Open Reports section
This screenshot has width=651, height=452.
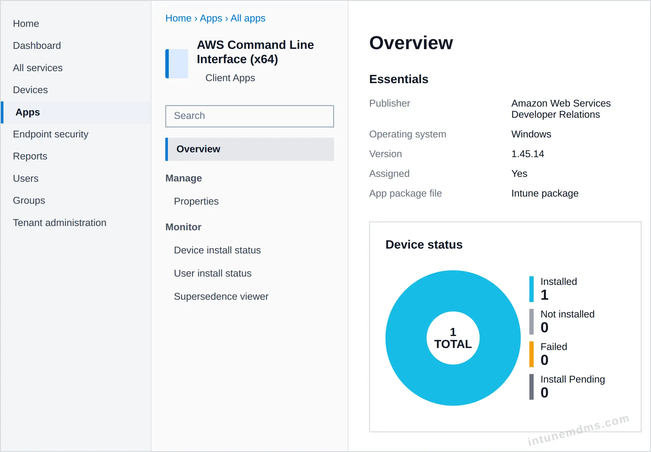(30, 156)
